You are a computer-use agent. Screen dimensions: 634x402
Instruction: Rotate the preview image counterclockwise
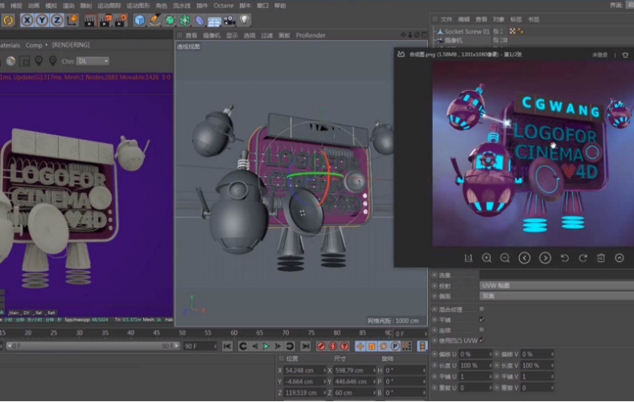[564, 258]
